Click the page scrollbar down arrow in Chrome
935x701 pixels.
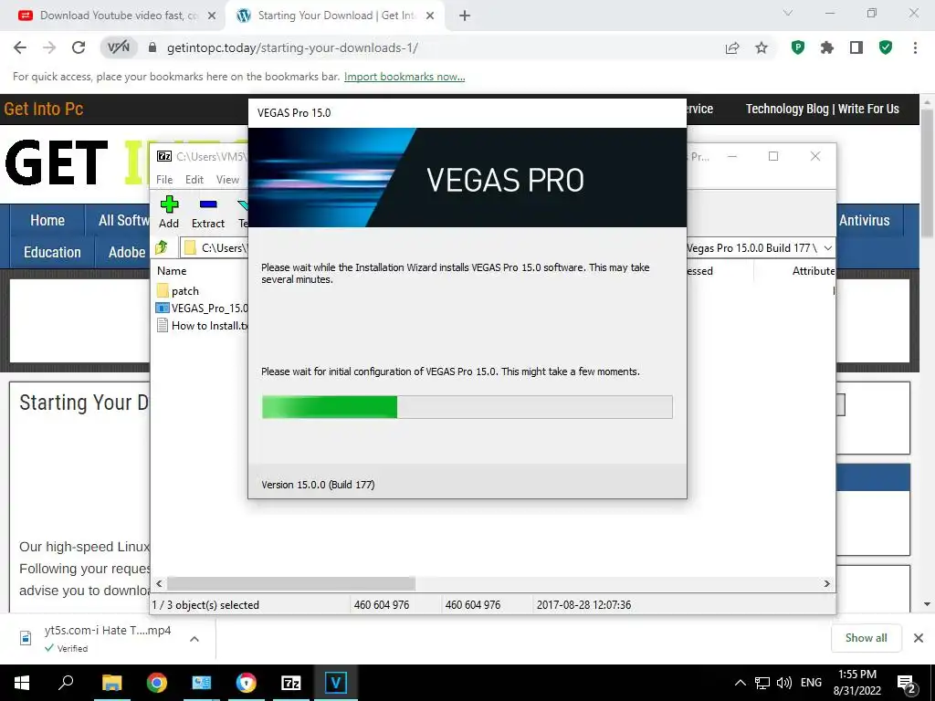pyautogui.click(x=927, y=604)
